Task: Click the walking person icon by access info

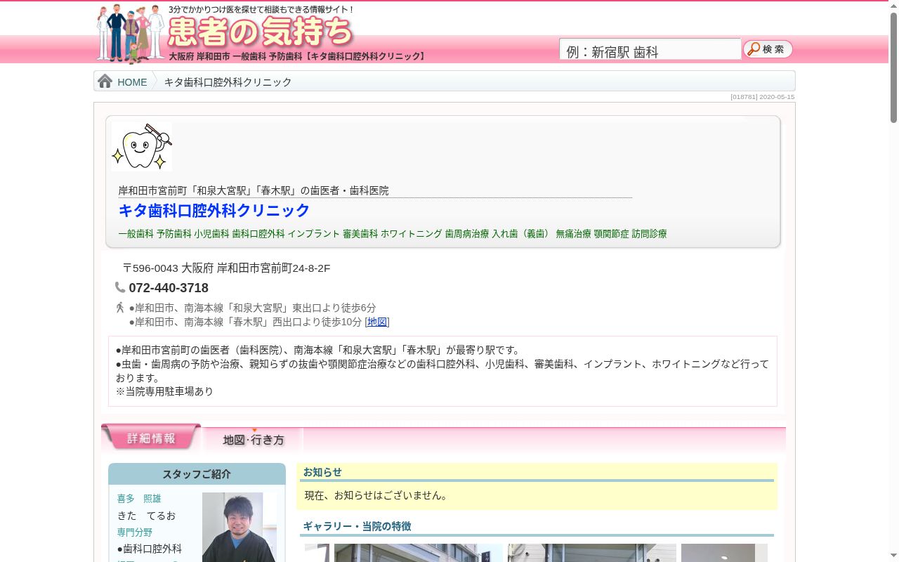Action: [x=120, y=308]
